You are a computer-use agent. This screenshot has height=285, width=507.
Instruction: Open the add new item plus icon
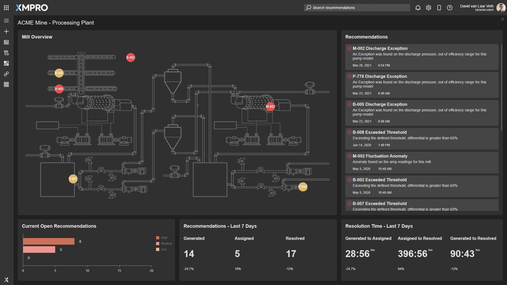click(x=6, y=31)
